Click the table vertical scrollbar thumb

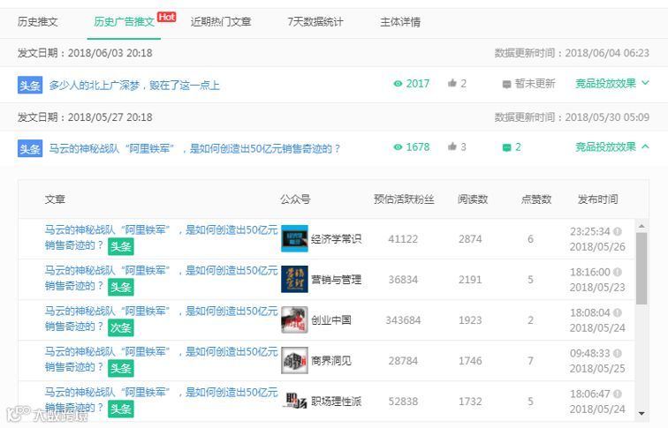(x=641, y=268)
